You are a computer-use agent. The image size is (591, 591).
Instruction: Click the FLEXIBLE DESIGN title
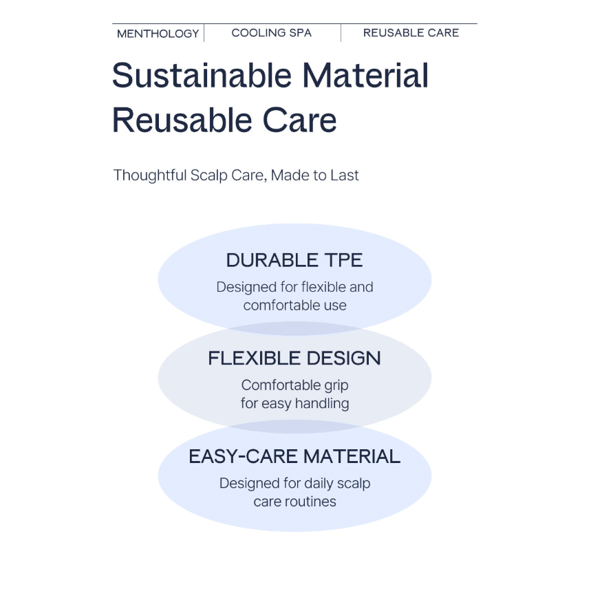tap(294, 358)
